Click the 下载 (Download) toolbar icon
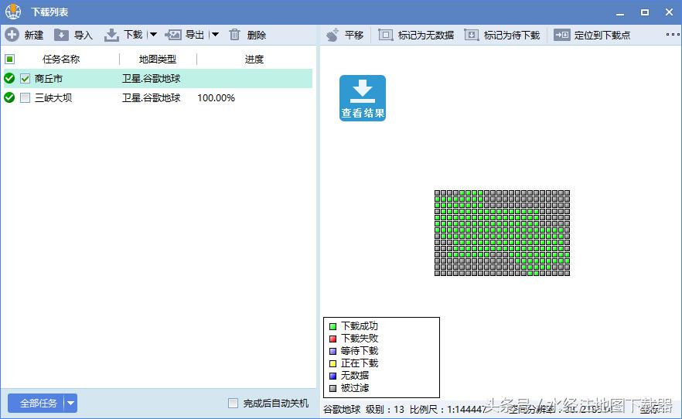Viewport: 682px width, 419px height. pos(112,35)
